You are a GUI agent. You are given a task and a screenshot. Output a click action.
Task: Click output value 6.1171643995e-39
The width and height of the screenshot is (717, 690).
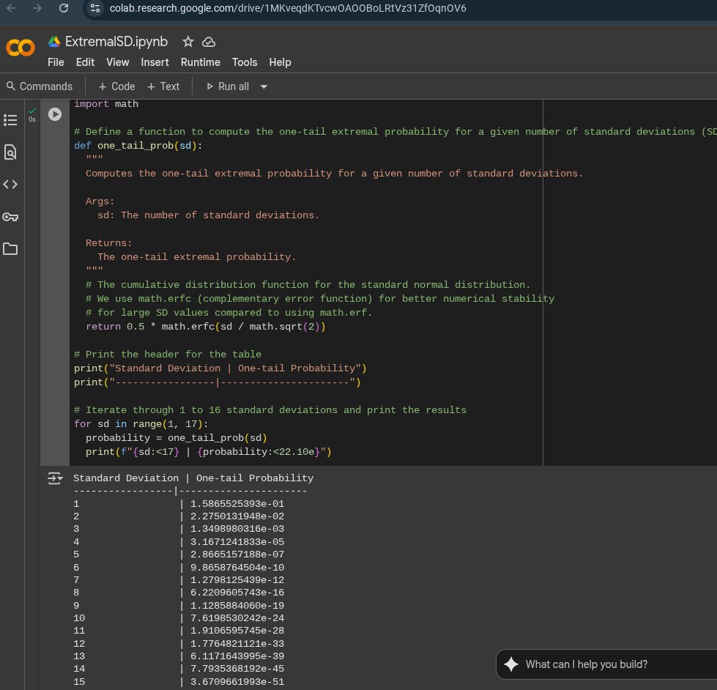(x=237, y=656)
